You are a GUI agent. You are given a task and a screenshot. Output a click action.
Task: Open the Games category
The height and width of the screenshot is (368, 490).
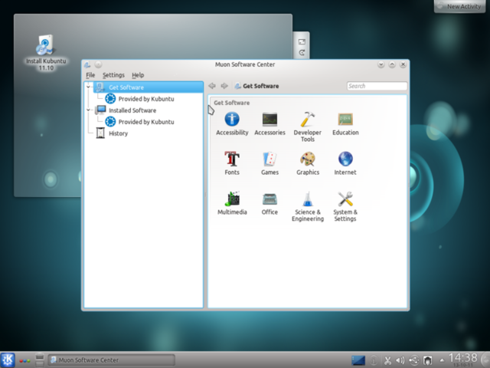tap(269, 163)
